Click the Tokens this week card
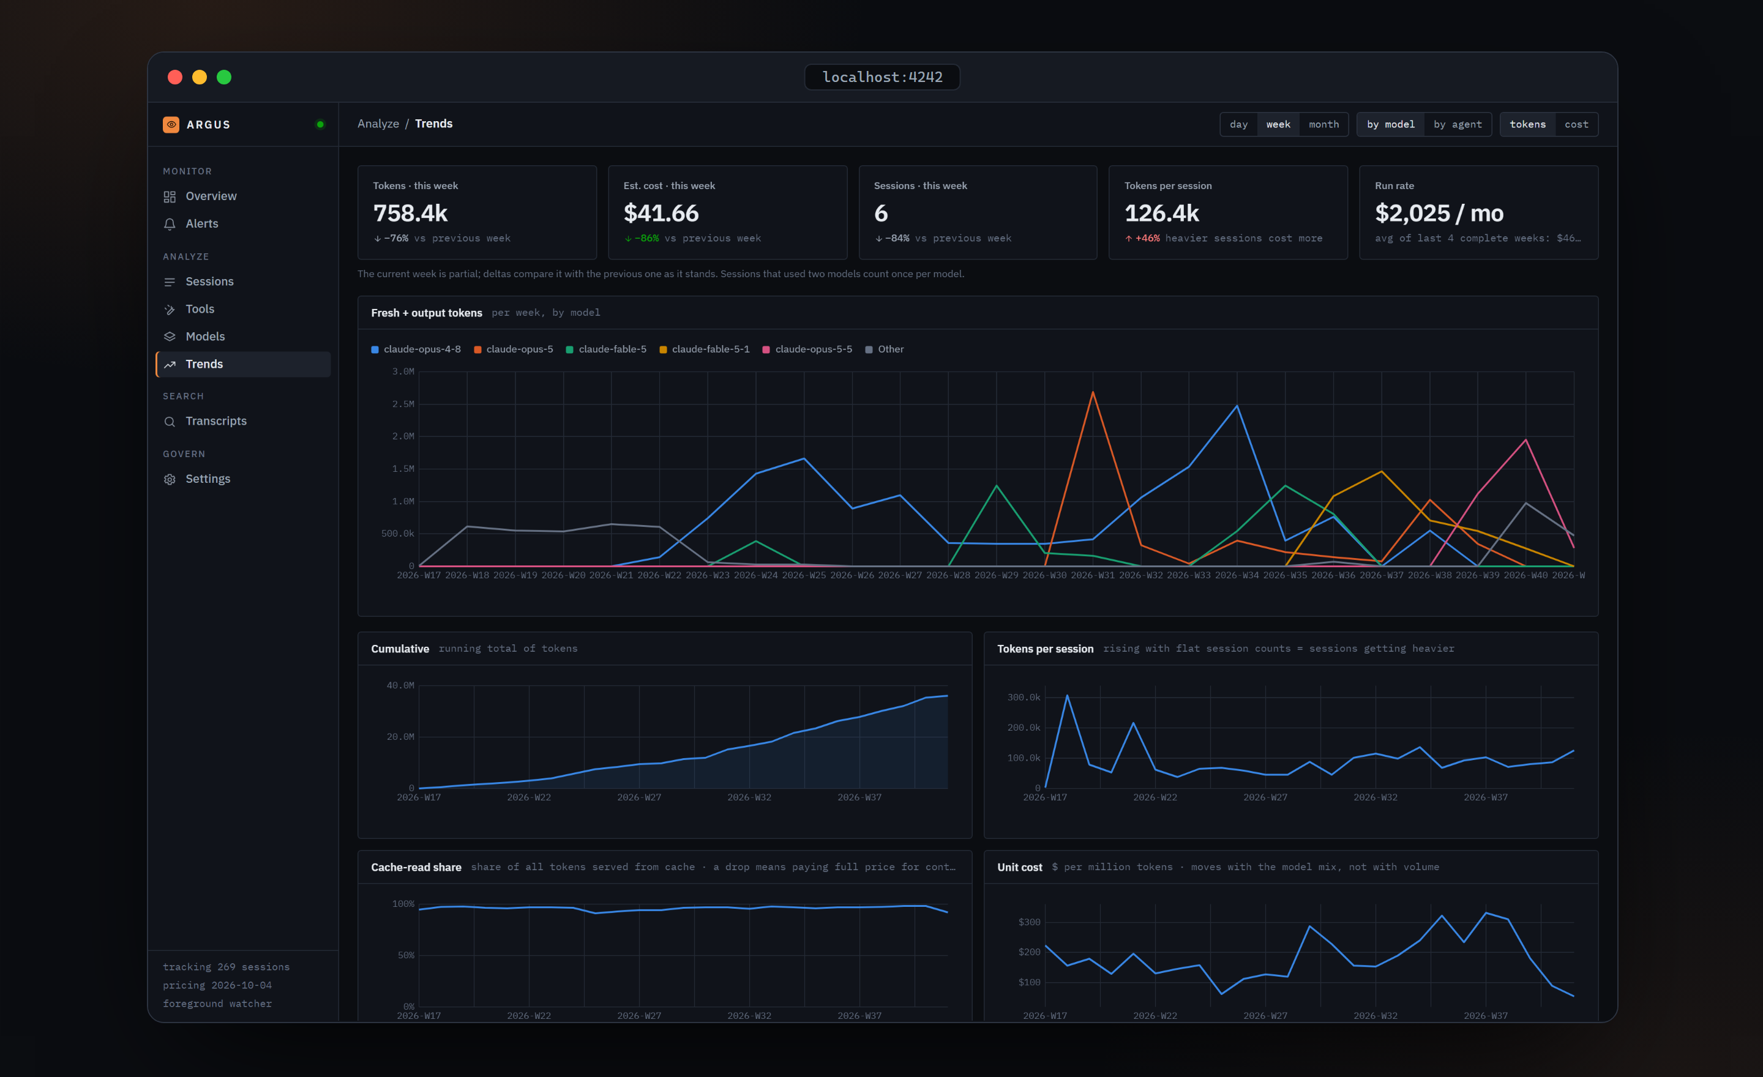The height and width of the screenshot is (1077, 1763). (477, 212)
